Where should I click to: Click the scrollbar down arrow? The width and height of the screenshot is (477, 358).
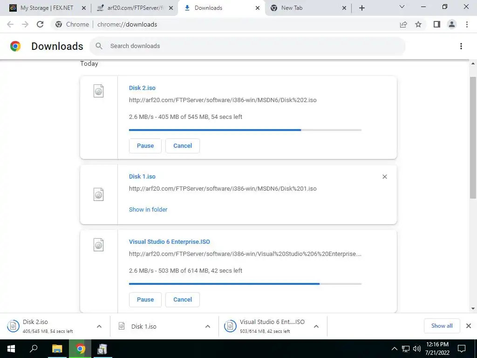pos(473,309)
